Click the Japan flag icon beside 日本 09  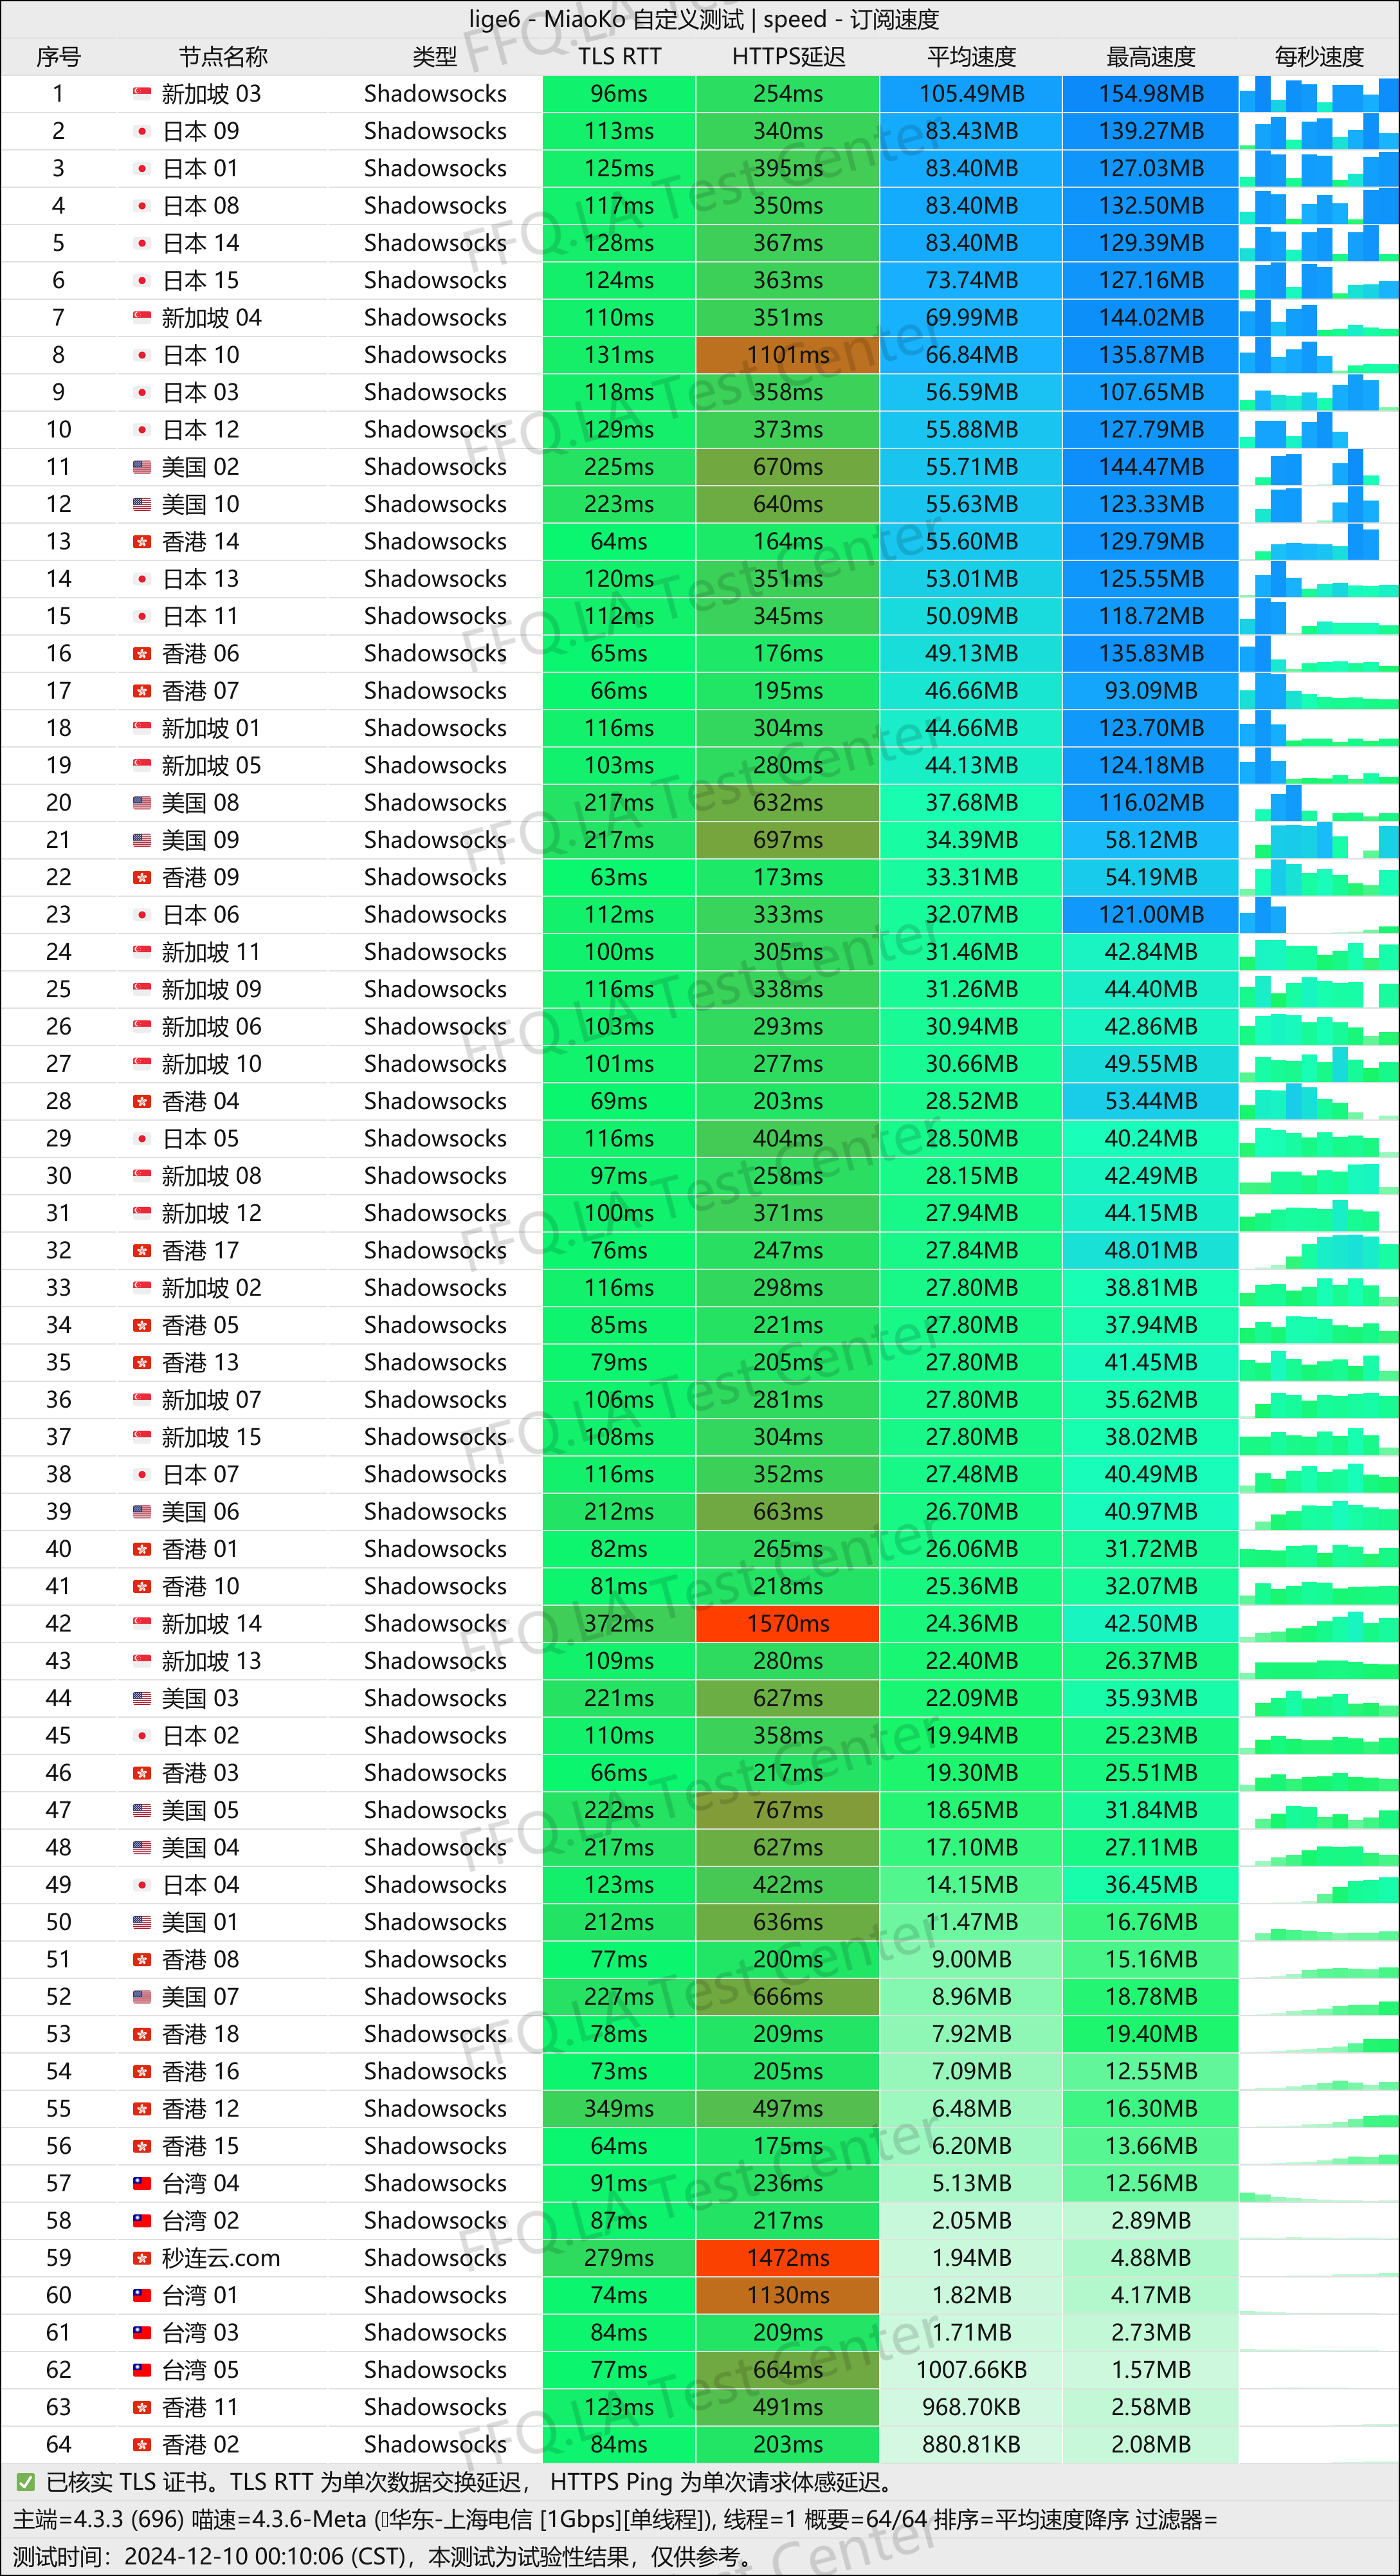(x=142, y=131)
